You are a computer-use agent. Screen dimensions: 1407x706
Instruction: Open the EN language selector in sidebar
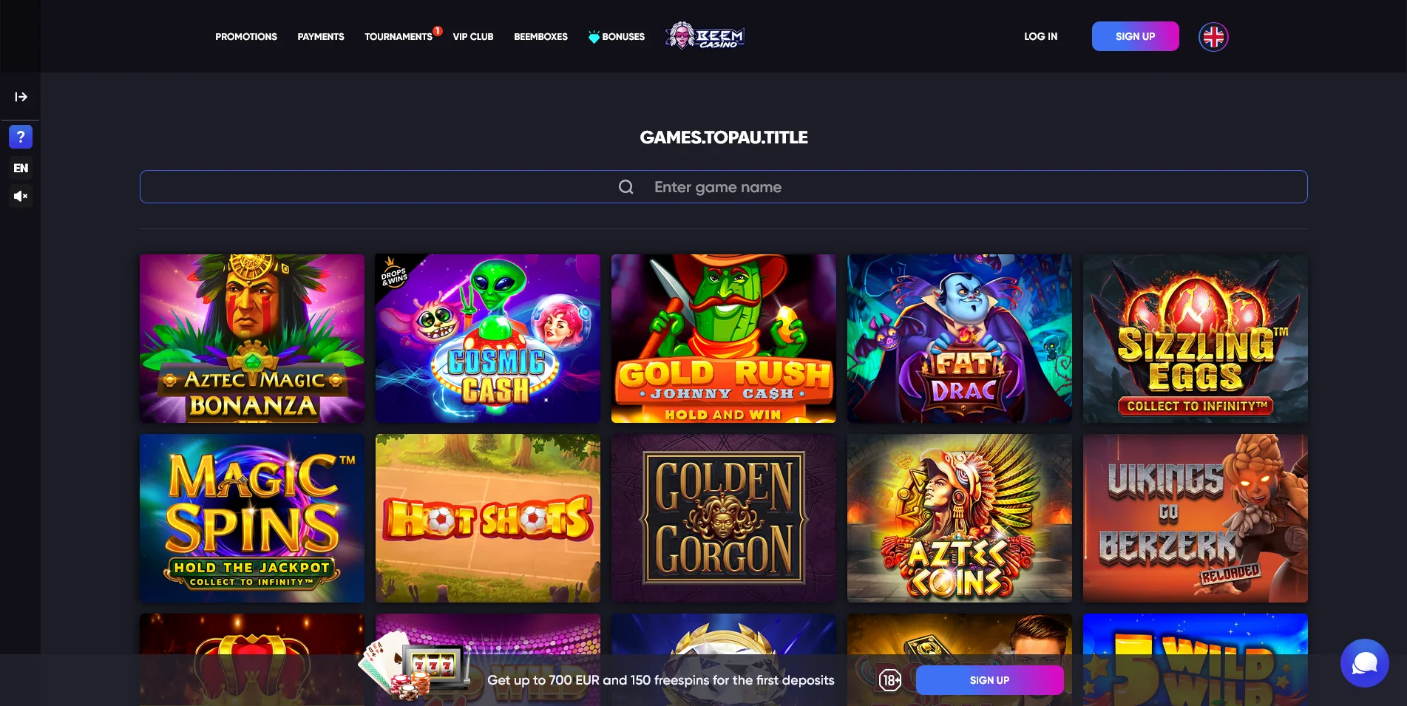(x=21, y=168)
